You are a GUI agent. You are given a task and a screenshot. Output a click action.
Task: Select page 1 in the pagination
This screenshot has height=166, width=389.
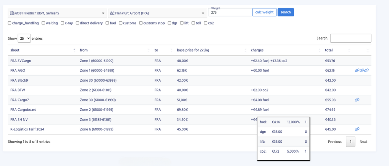tap(350, 142)
